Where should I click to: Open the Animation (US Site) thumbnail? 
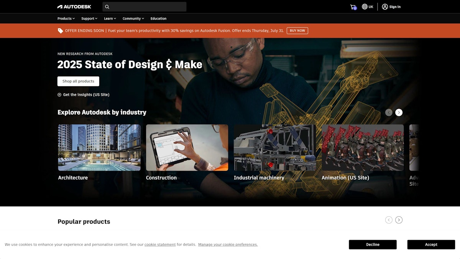(x=363, y=147)
